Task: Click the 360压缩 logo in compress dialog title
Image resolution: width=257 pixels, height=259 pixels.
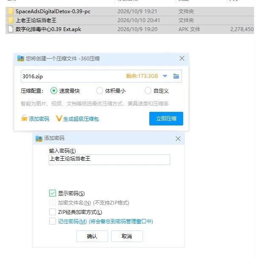Action: tap(21, 58)
